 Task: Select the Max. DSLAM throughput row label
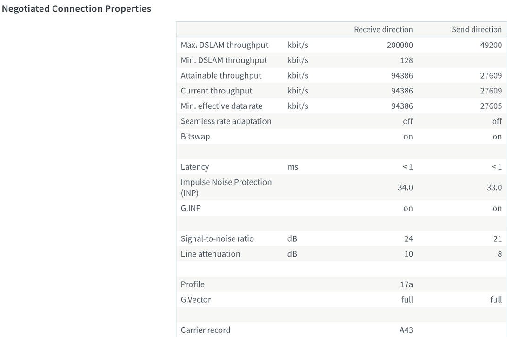225,45
